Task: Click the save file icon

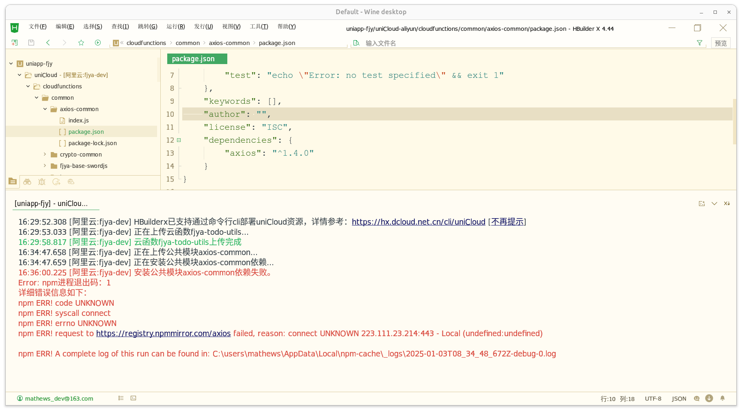Action: 31,43
